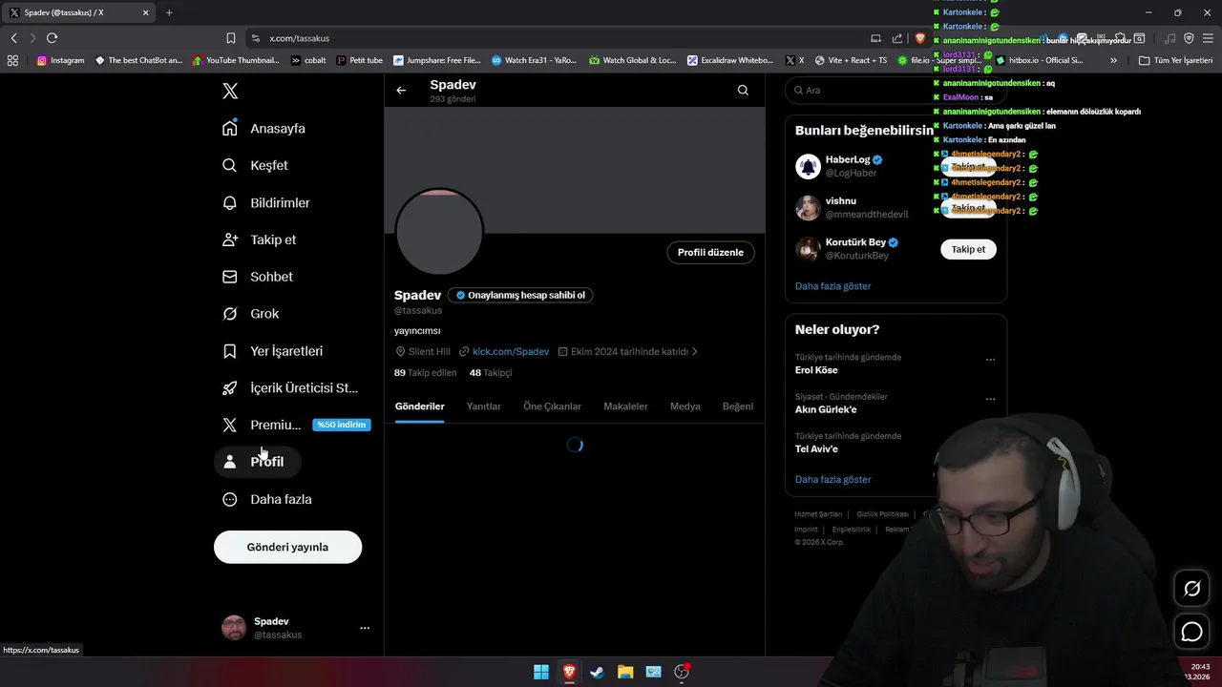Open YouTube Thumbnail bookmark
Screen dimensions: 1222x687
click(x=236, y=60)
